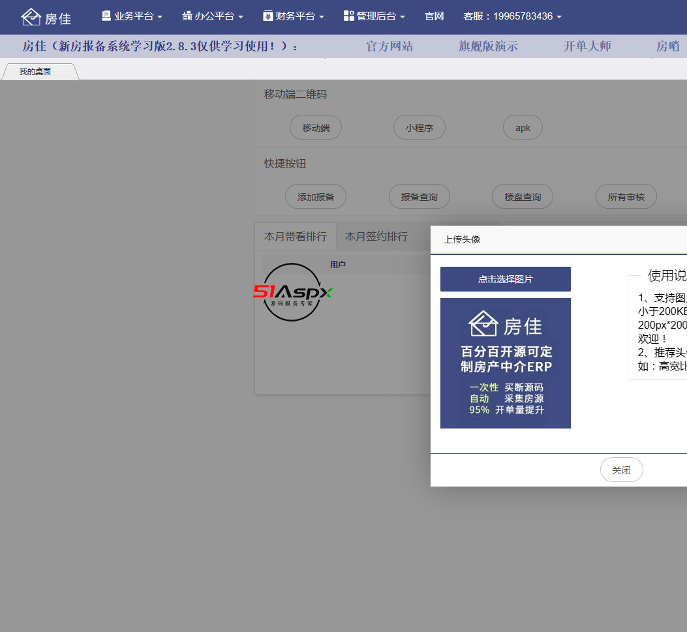
Task: Click the 房佳 avatar preview image
Action: tap(505, 363)
